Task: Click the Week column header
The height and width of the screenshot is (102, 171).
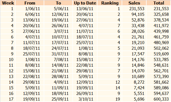Action: [x=8, y=3]
